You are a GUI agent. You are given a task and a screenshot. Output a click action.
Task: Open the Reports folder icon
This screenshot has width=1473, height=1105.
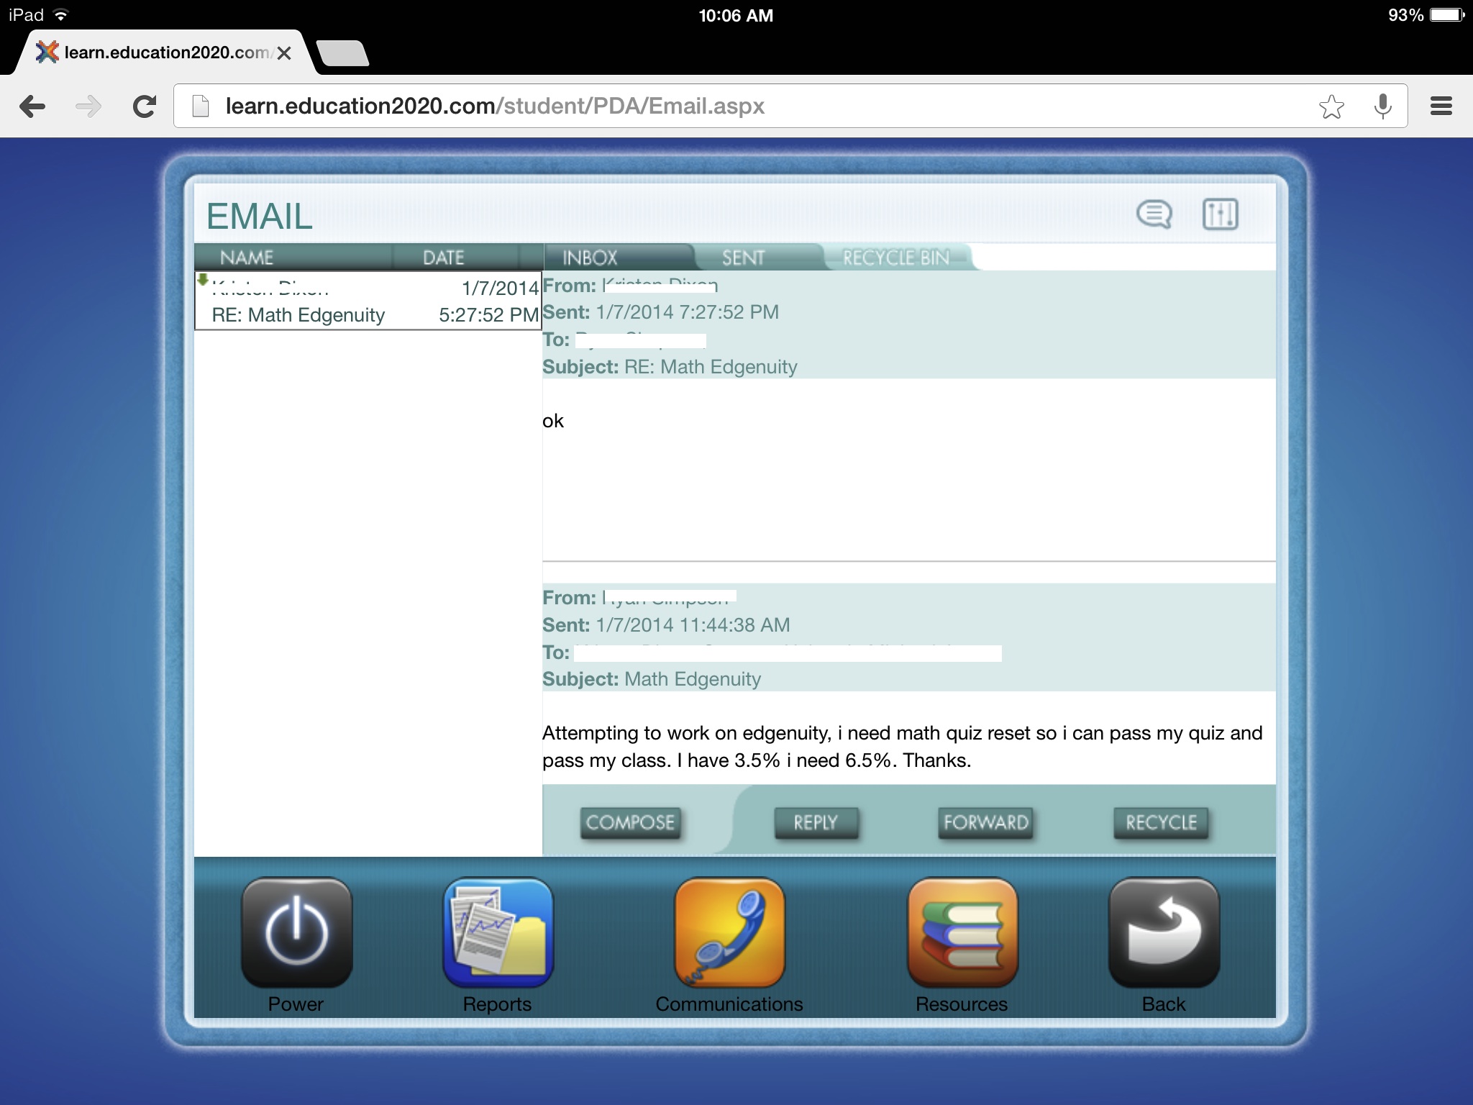click(x=498, y=932)
